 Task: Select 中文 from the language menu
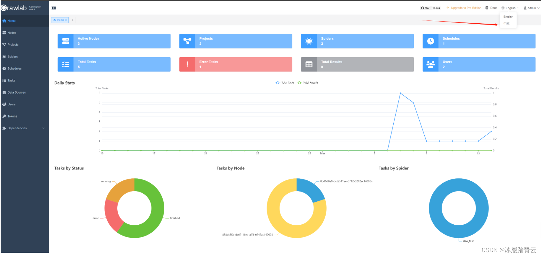click(x=508, y=23)
